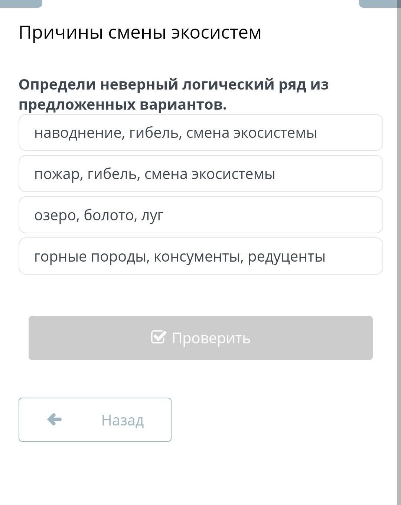Click the question text 'Определи неверный логический ряд'

163,85
